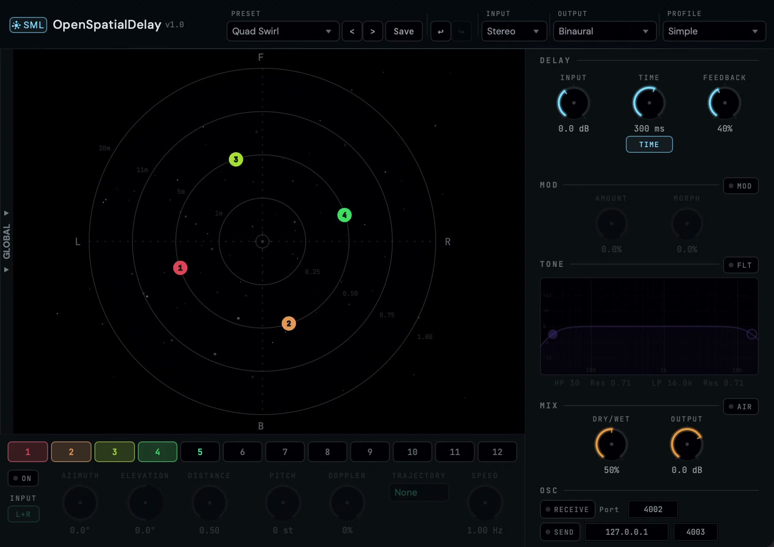The image size is (774, 547).
Task: Click the Mod AMOUNT knob
Action: coord(611,224)
